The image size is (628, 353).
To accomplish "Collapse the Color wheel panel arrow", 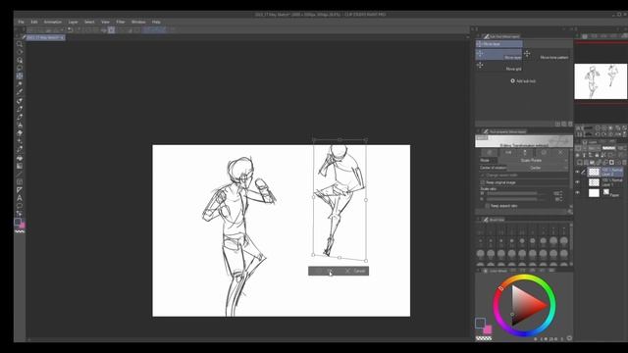I will point(478,271).
